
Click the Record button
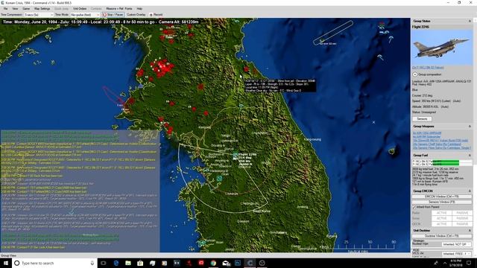click(156, 15)
